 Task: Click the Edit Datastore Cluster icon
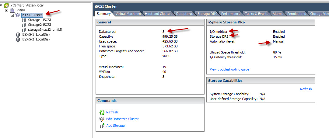point(102,119)
